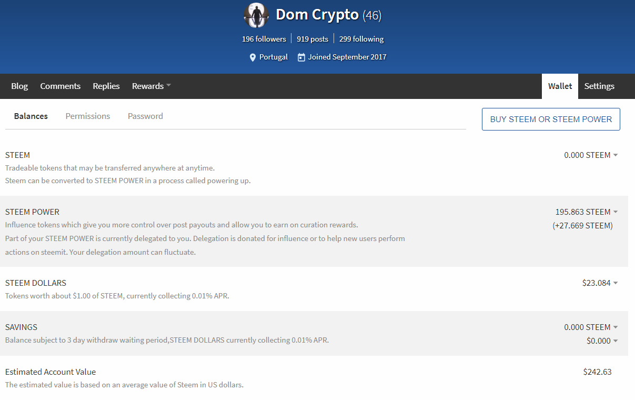
Task: Open the 0.000 STEEM balance dropdown
Action: pos(591,155)
